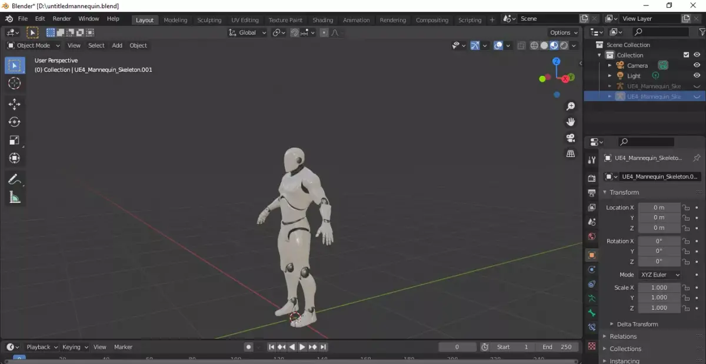
Task: Select the Select Box tool
Action: (15, 65)
